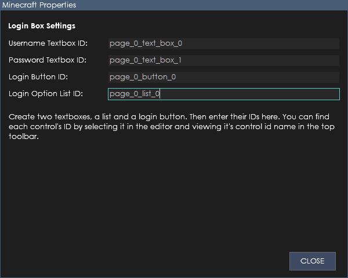
Task: Click the "Login Button ID:" label
Action: tap(38, 77)
